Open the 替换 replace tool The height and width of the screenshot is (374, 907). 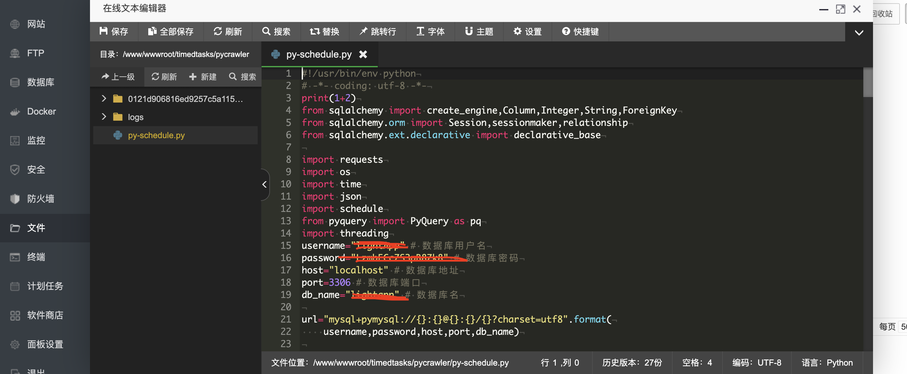coord(325,32)
